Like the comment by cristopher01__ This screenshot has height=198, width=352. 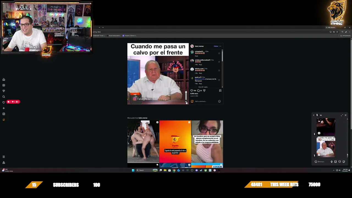[x=219, y=53]
